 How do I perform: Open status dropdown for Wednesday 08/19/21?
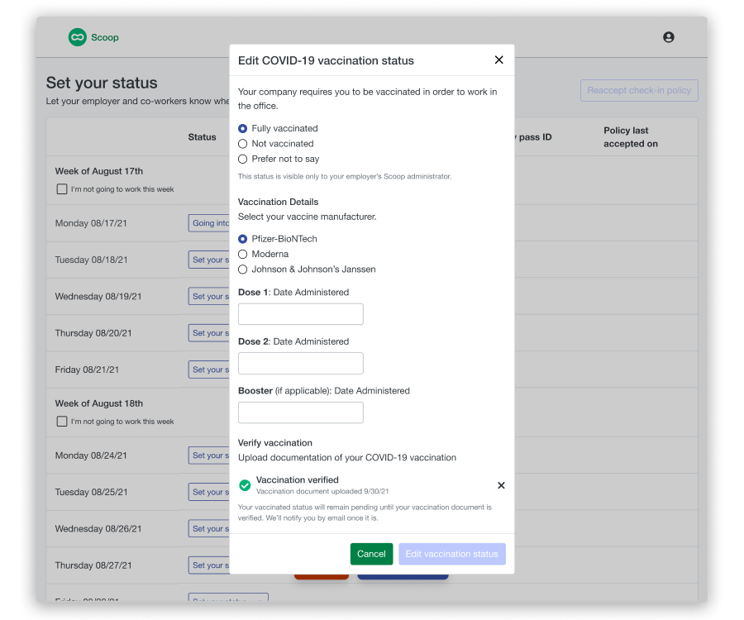[209, 296]
